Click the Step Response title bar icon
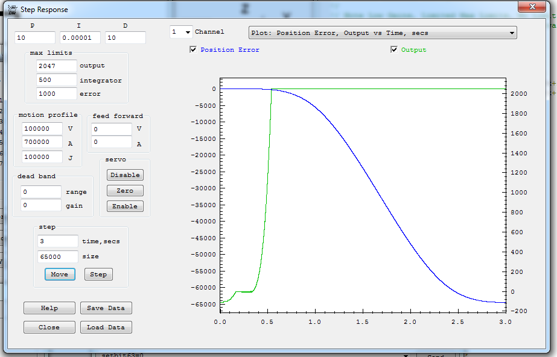This screenshot has width=557, height=357. [12, 9]
